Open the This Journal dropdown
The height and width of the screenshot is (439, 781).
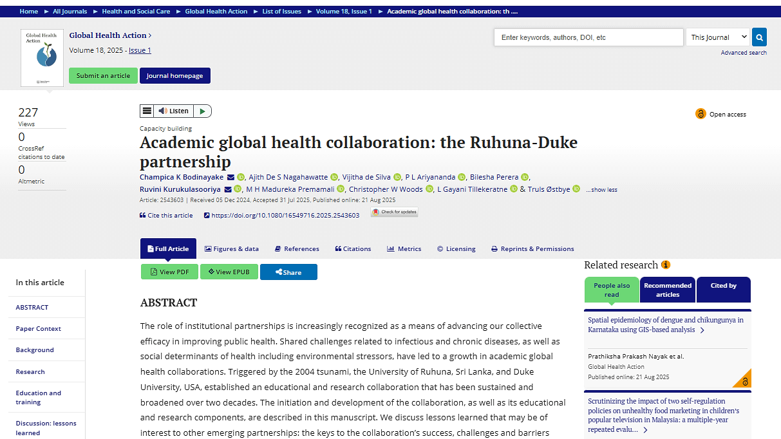click(717, 37)
